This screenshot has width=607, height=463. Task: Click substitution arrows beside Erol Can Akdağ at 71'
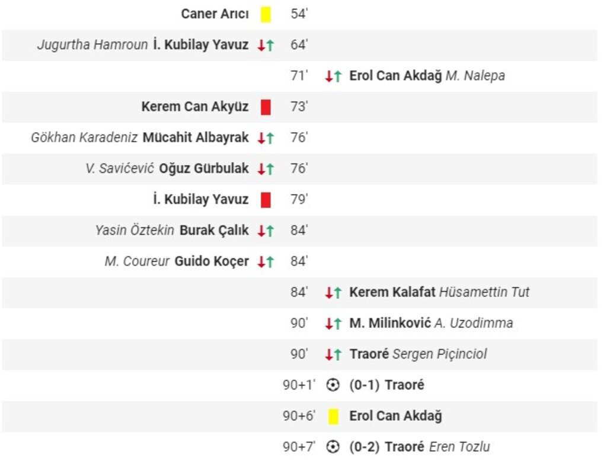(333, 76)
